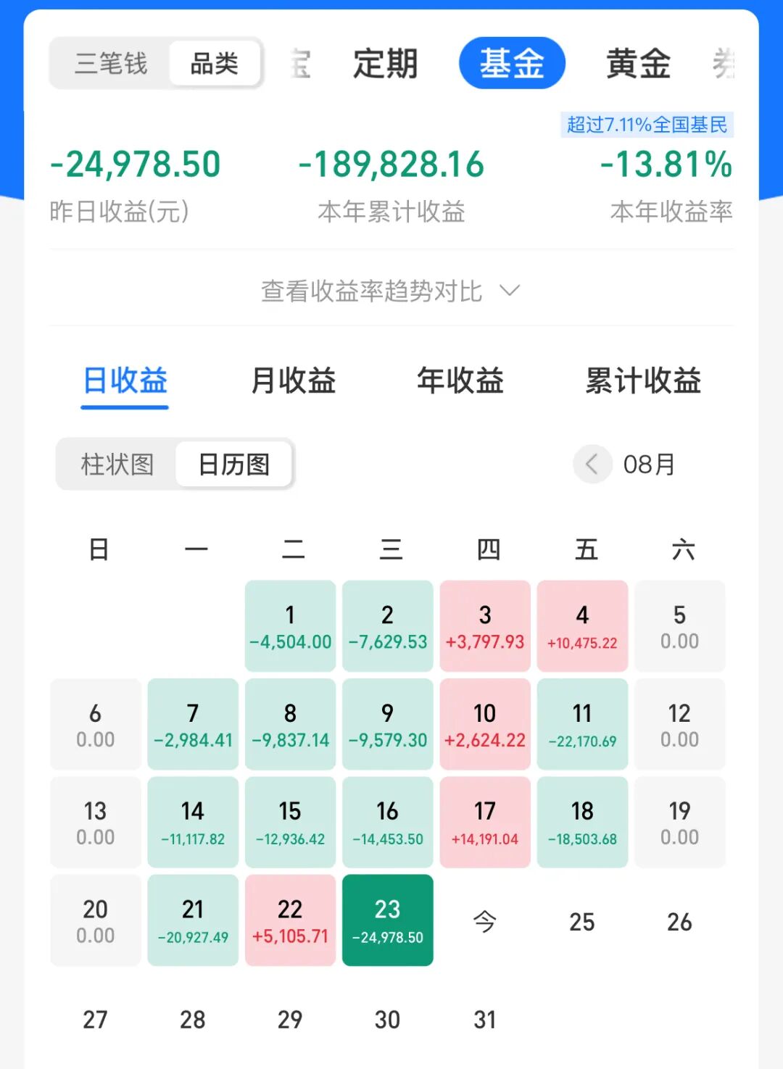Select August 26 in calendar
This screenshot has width=783, height=1069.
680,921
